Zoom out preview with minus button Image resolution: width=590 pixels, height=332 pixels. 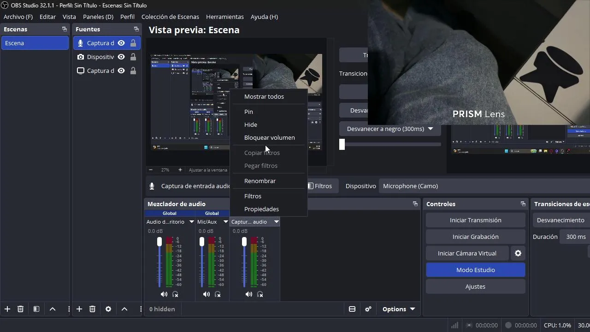pyautogui.click(x=151, y=170)
